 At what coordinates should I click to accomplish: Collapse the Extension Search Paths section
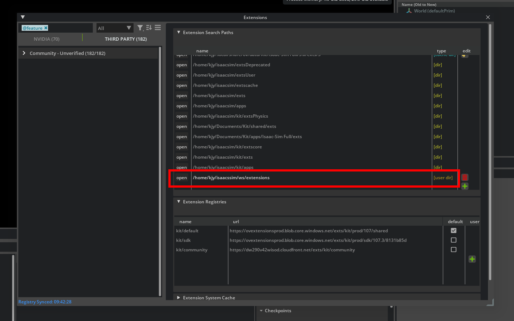tap(179, 32)
